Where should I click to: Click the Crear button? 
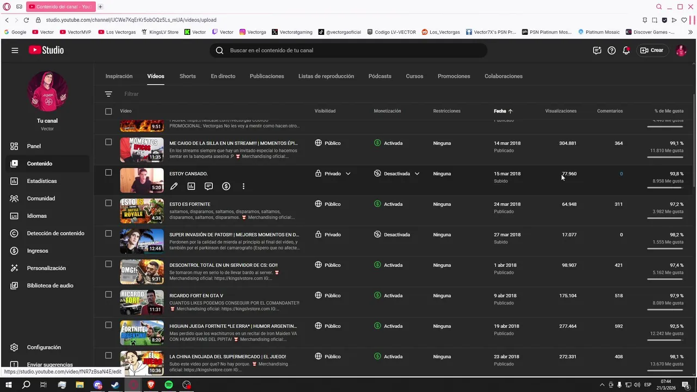(652, 50)
